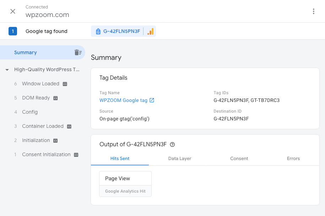Screen dimensions: 325x216
Task: Switch to the Errors tab
Action: 293,159
